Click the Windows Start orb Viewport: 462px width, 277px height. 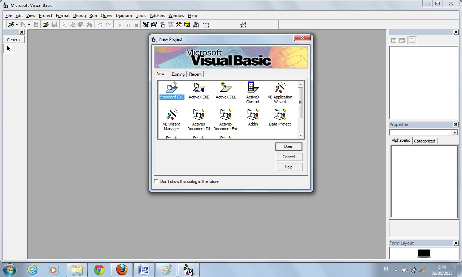[x=9, y=270]
